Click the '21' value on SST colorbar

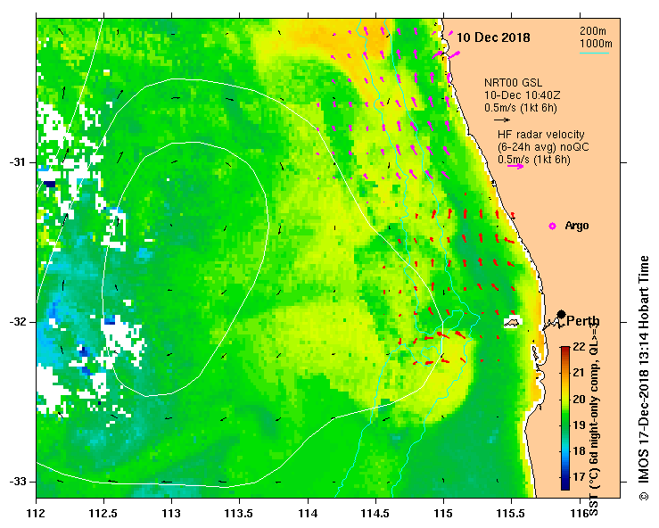579,373
